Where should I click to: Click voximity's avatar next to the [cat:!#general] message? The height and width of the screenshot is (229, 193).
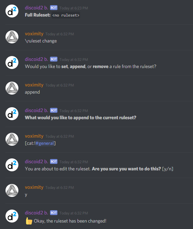coord(12,139)
